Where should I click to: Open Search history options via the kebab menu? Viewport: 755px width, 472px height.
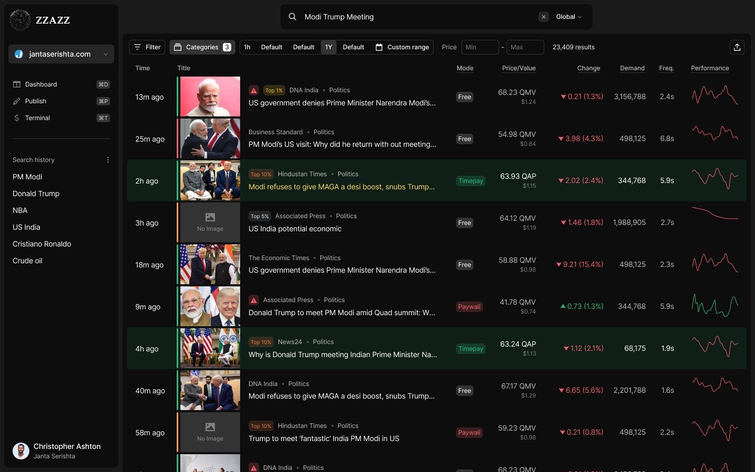pyautogui.click(x=108, y=159)
